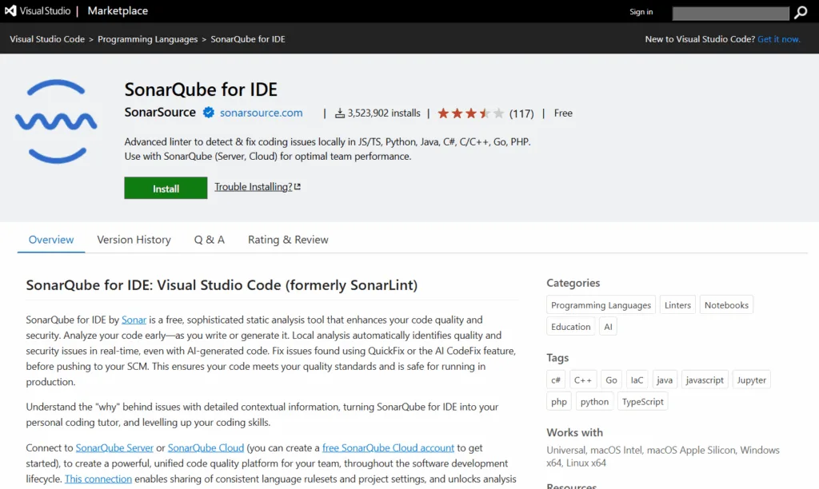The width and height of the screenshot is (819, 489).
Task: Click Sign in link
Action: tap(641, 11)
